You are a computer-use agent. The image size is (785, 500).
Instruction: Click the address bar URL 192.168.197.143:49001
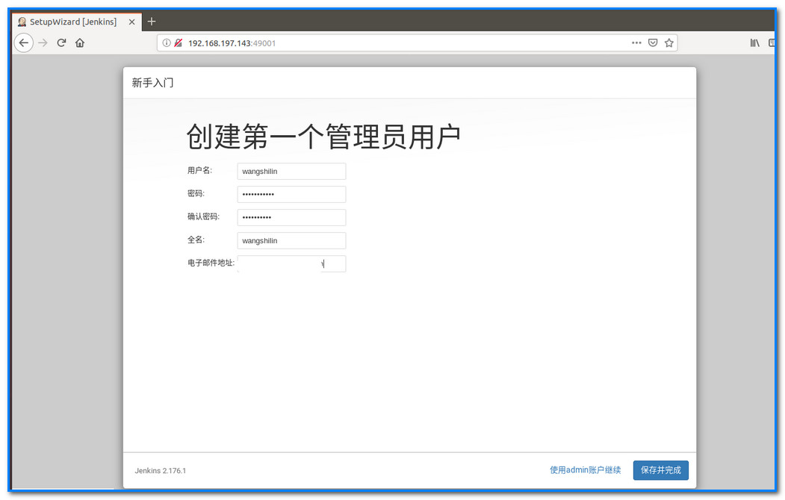click(232, 43)
